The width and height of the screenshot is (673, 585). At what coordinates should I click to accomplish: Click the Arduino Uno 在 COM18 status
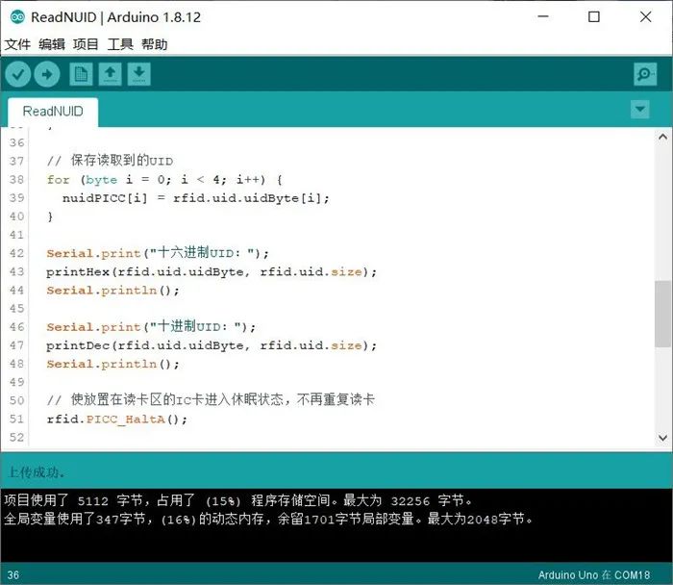pos(594,575)
